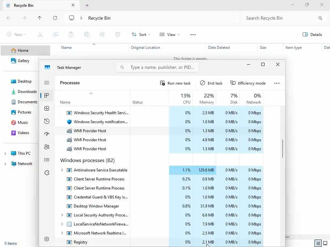The image size is (330, 247).
Task: Select Windows Security Health Service row
Action: (159, 113)
